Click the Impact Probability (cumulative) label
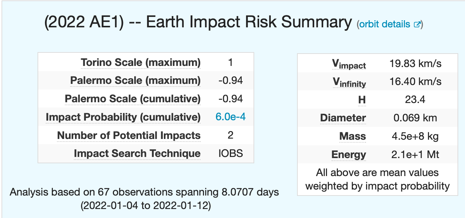 click(123, 117)
